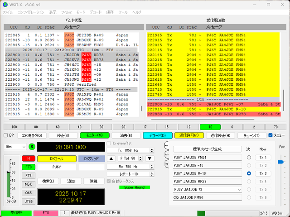Image resolution: width=290 pixels, height=217 pixels.
Task: Open the フィルタ menu
Action: pyautogui.click(x=67, y=12)
